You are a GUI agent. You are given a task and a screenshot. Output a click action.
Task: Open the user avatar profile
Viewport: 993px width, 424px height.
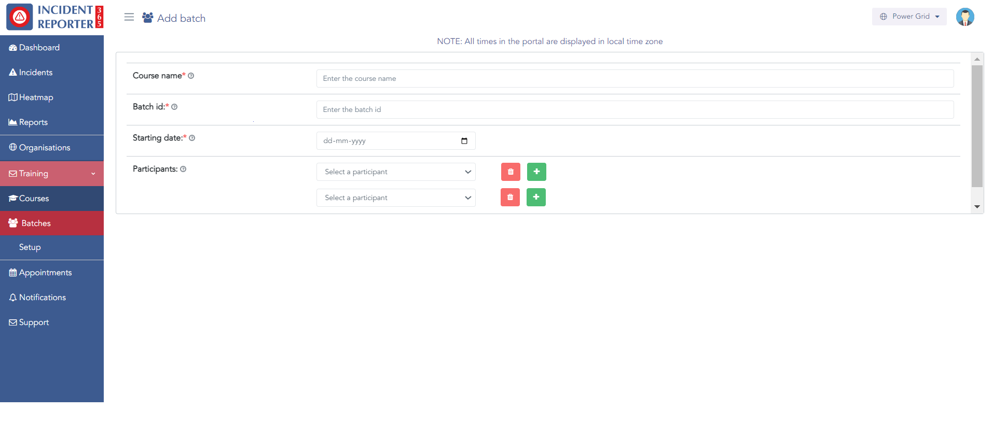(964, 17)
